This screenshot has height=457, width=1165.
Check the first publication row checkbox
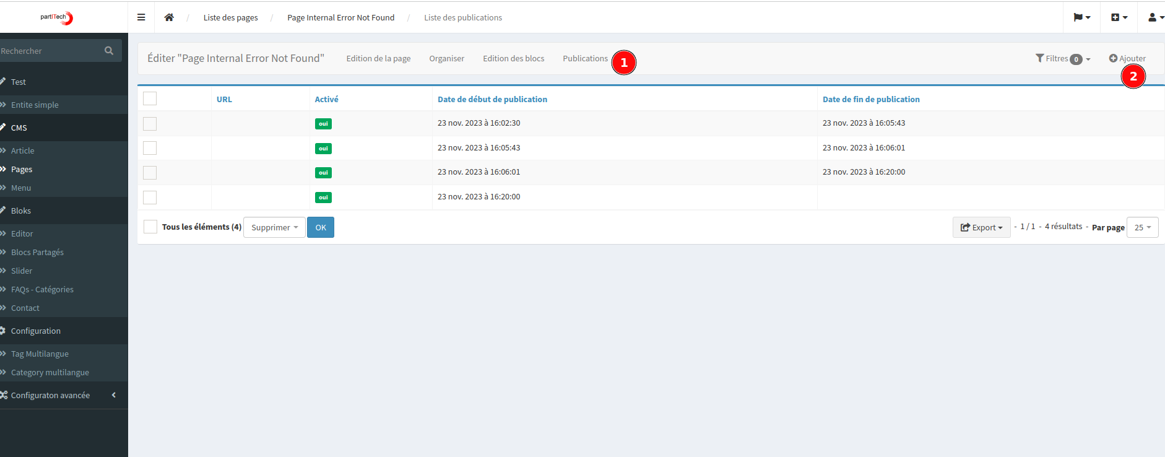coord(150,124)
